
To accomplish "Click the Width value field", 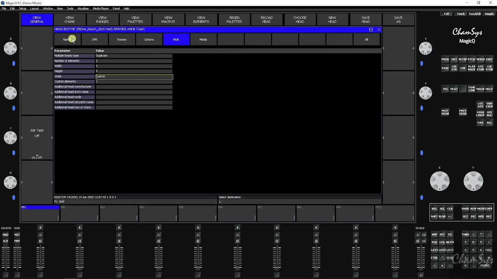I will coord(134,66).
